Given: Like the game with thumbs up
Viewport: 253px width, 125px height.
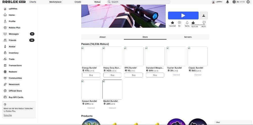Looking at the screenshot, I should pos(193,23).
